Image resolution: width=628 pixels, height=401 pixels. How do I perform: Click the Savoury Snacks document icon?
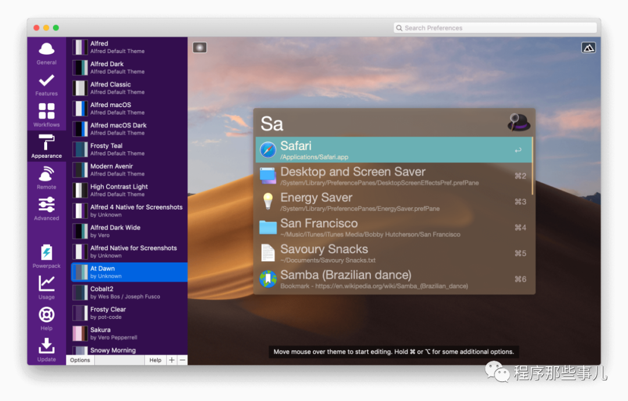267,253
